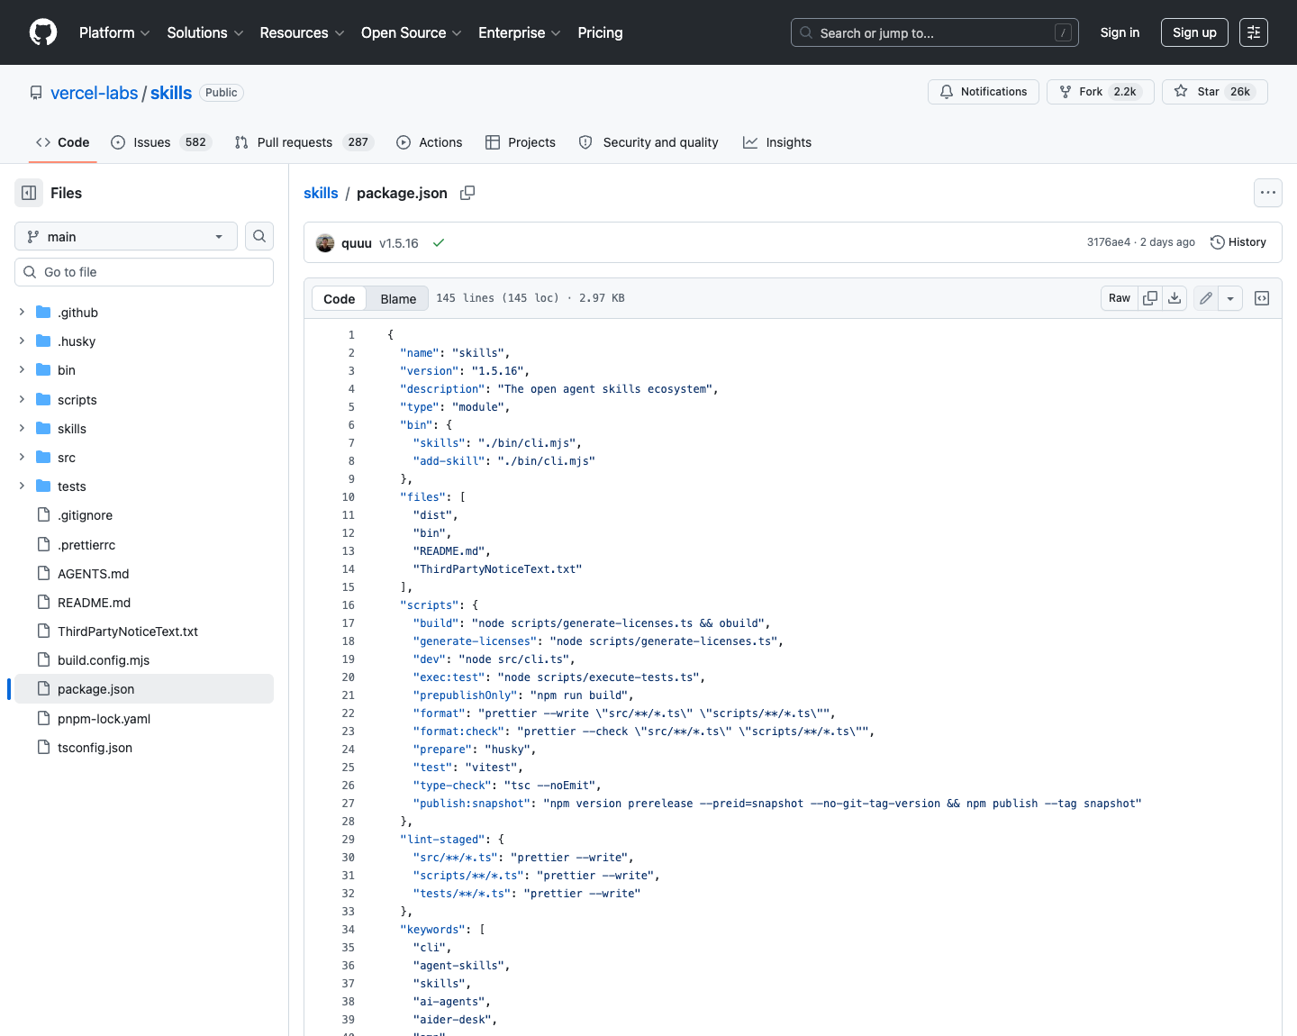The height and width of the screenshot is (1036, 1297).
Task: Click the Sign in link
Action: (1120, 32)
